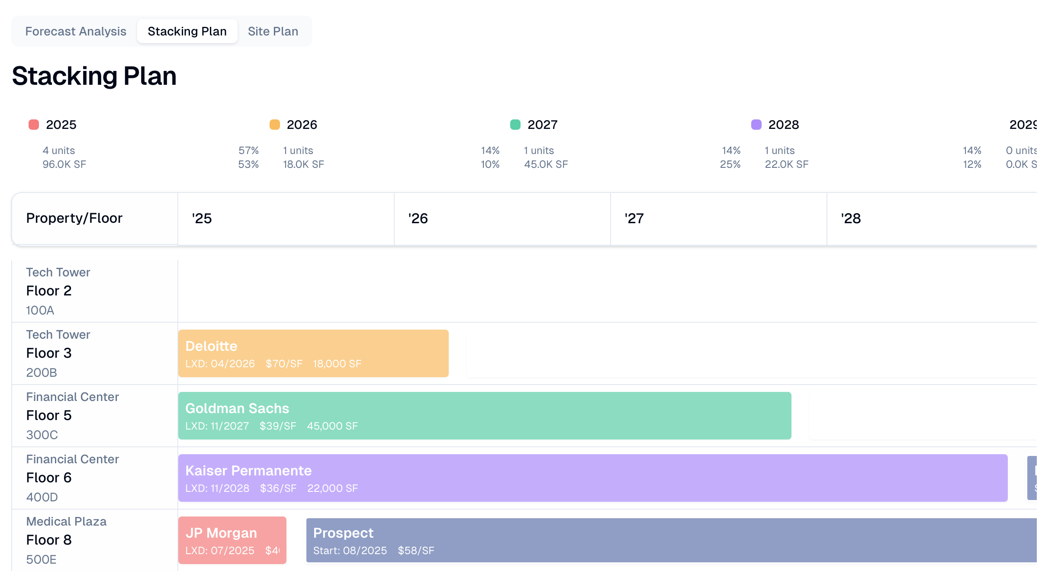The height and width of the screenshot is (571, 1042).
Task: Click Goldman Sachs' $39/SF rate
Action: pos(278,426)
